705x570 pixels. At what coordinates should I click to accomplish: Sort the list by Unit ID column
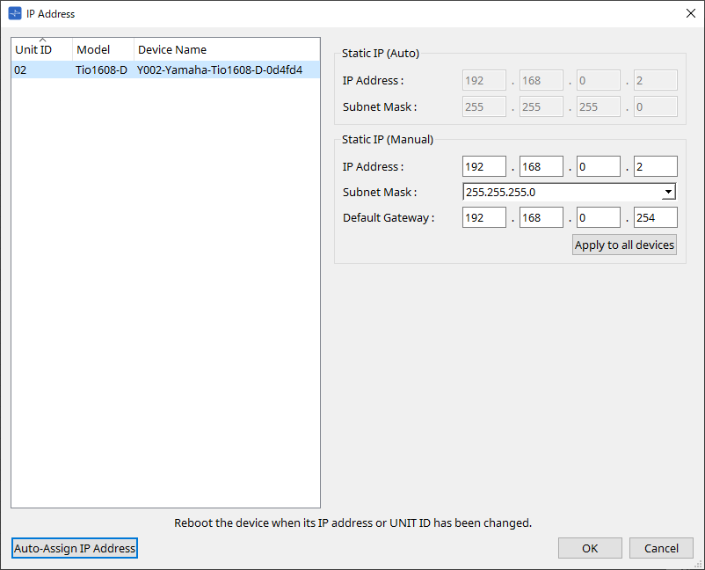tap(41, 49)
